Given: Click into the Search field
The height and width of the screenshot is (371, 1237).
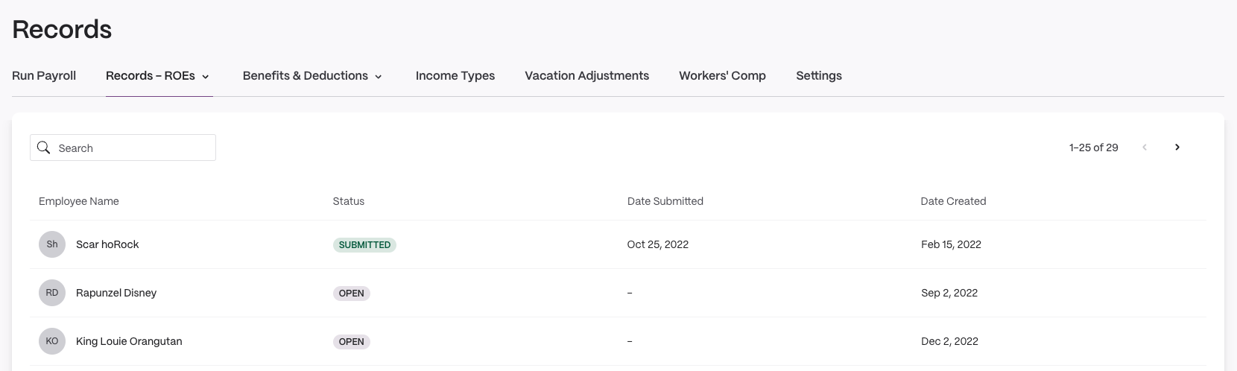Looking at the screenshot, I should click(123, 148).
